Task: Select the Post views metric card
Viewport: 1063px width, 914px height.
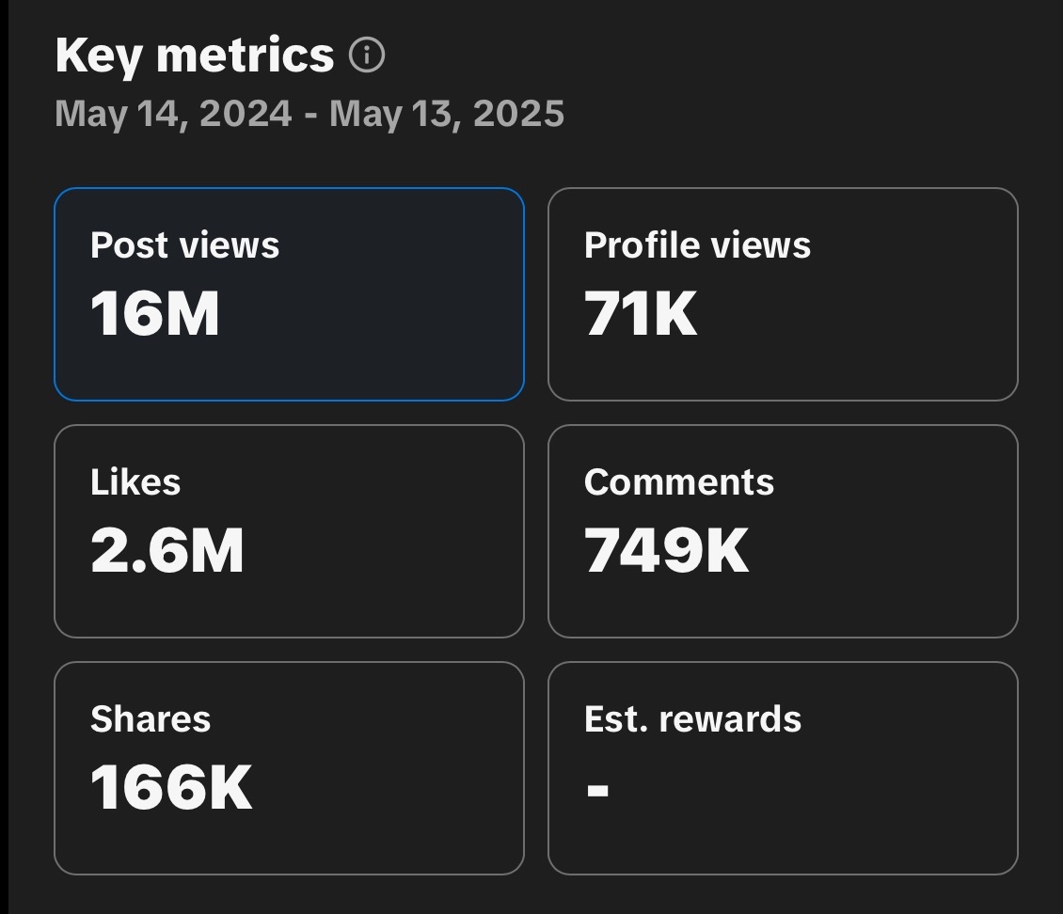Action: click(x=289, y=294)
